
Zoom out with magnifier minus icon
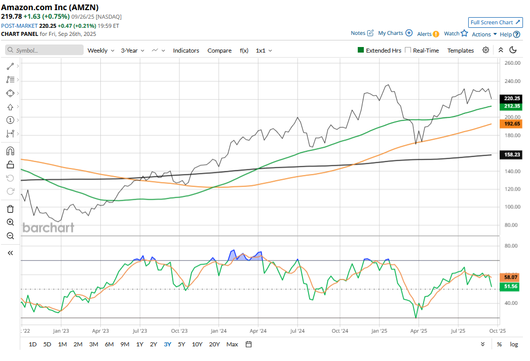click(10, 236)
